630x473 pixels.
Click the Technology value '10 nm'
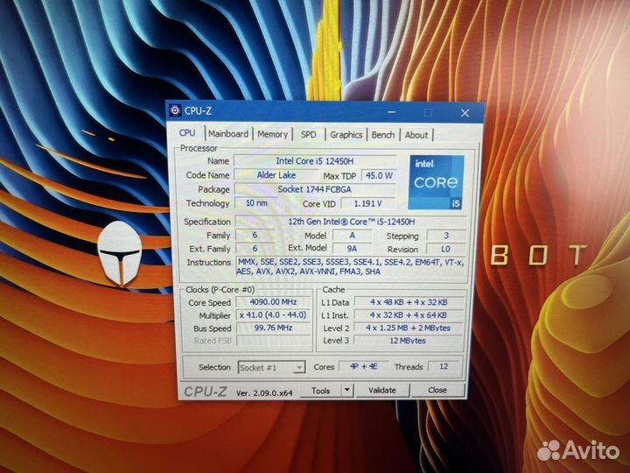coord(256,202)
